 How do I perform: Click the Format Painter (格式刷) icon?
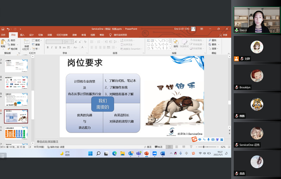[x=13, y=49]
